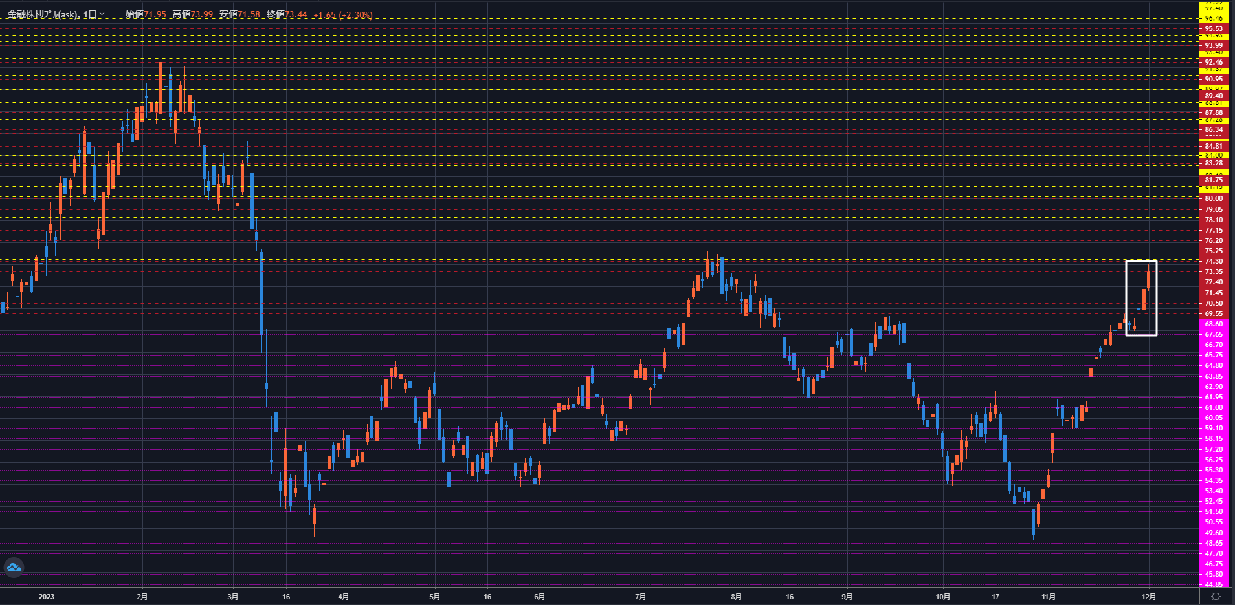The image size is (1235, 605).
Task: Select the close price 73.44 value
Action: 296,14
